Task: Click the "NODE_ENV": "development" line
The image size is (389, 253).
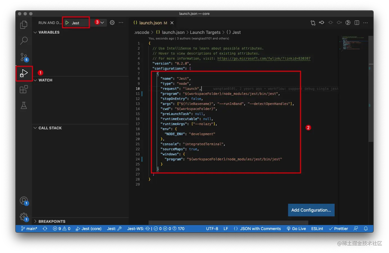Action: (x=190, y=134)
